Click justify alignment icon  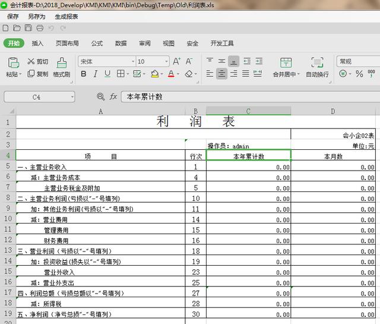coord(245,74)
